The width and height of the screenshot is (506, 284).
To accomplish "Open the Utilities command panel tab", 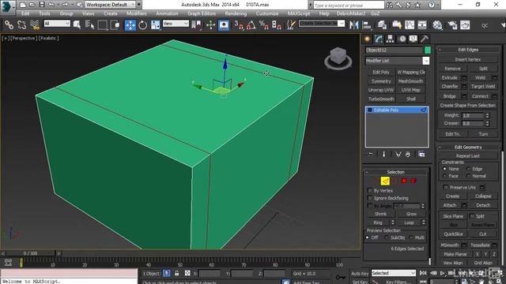I will [425, 39].
